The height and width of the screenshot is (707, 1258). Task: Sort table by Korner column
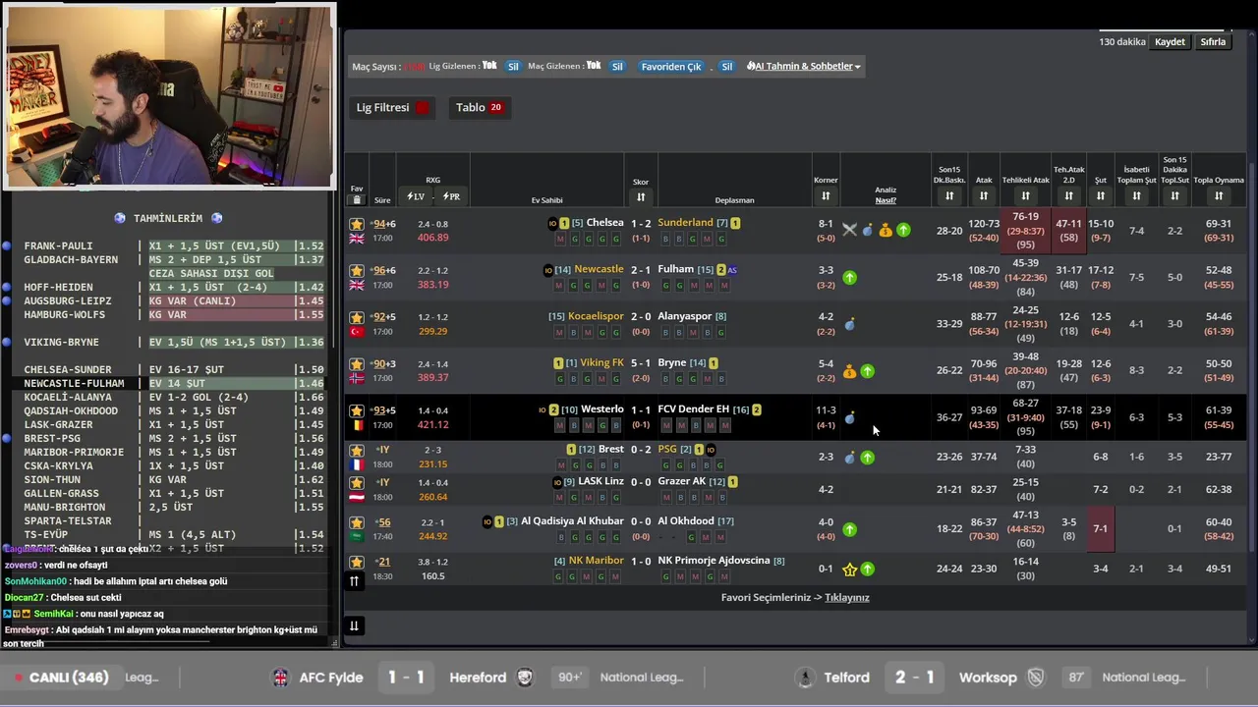[826, 196]
